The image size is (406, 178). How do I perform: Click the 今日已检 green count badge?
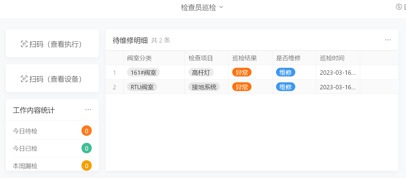[86, 148]
